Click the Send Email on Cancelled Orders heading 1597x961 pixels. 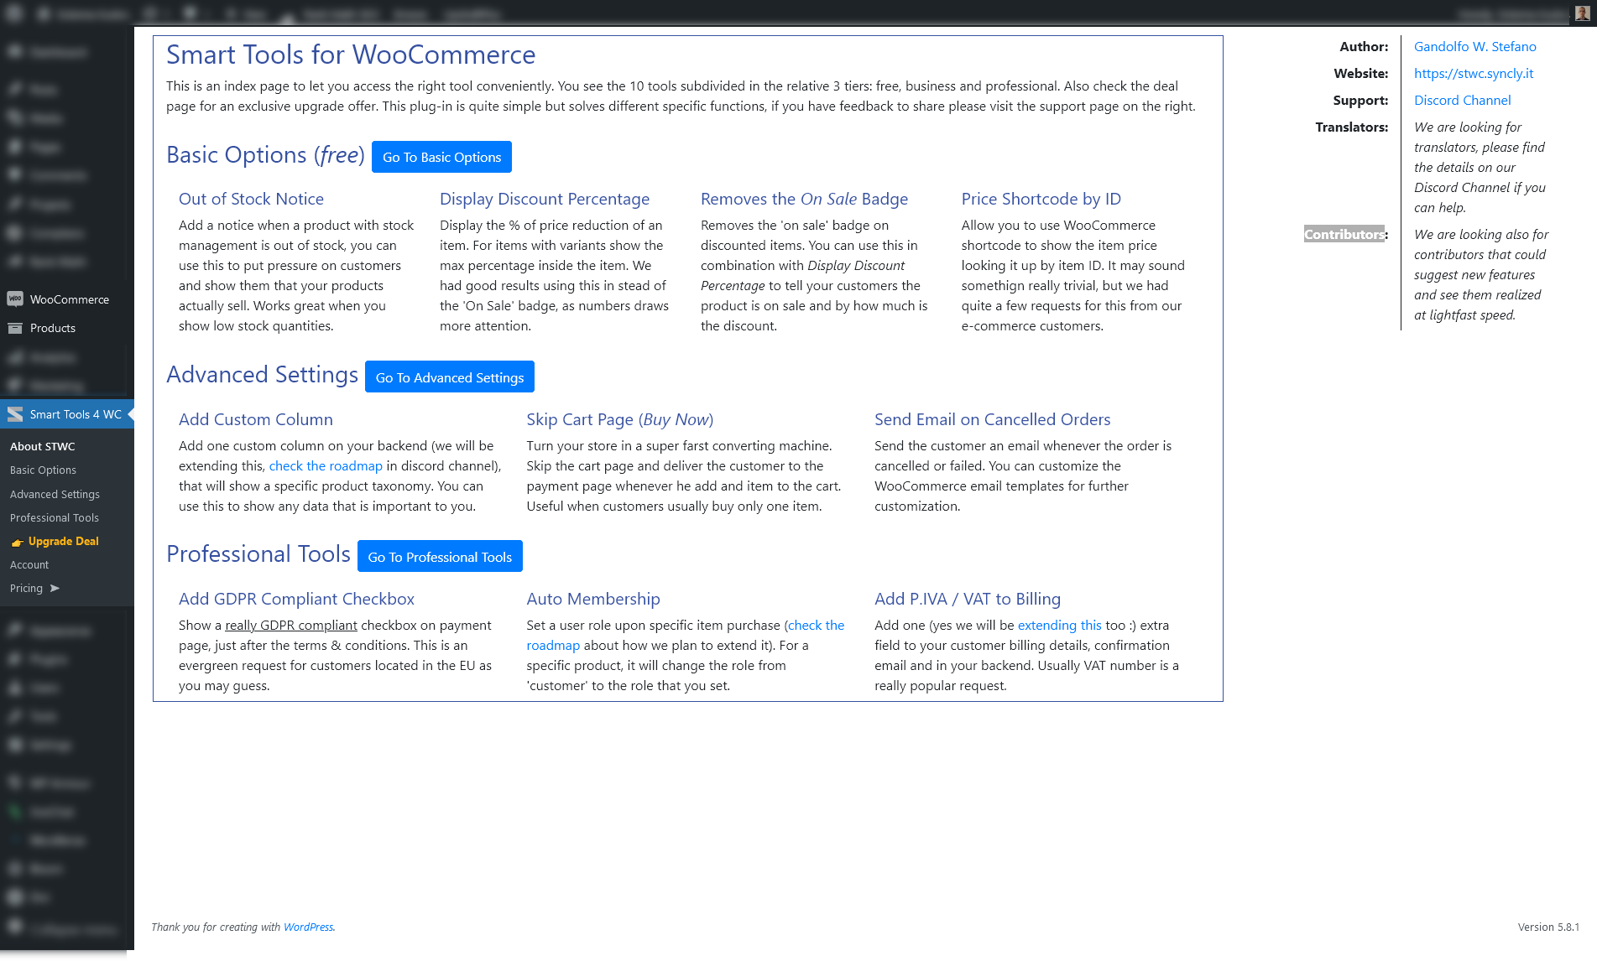(x=993, y=420)
